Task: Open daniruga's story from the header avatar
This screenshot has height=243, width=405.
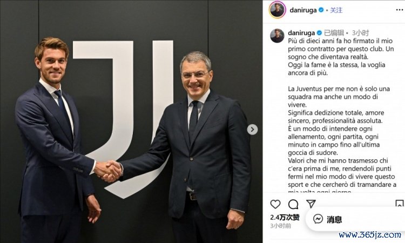Action: (277, 10)
